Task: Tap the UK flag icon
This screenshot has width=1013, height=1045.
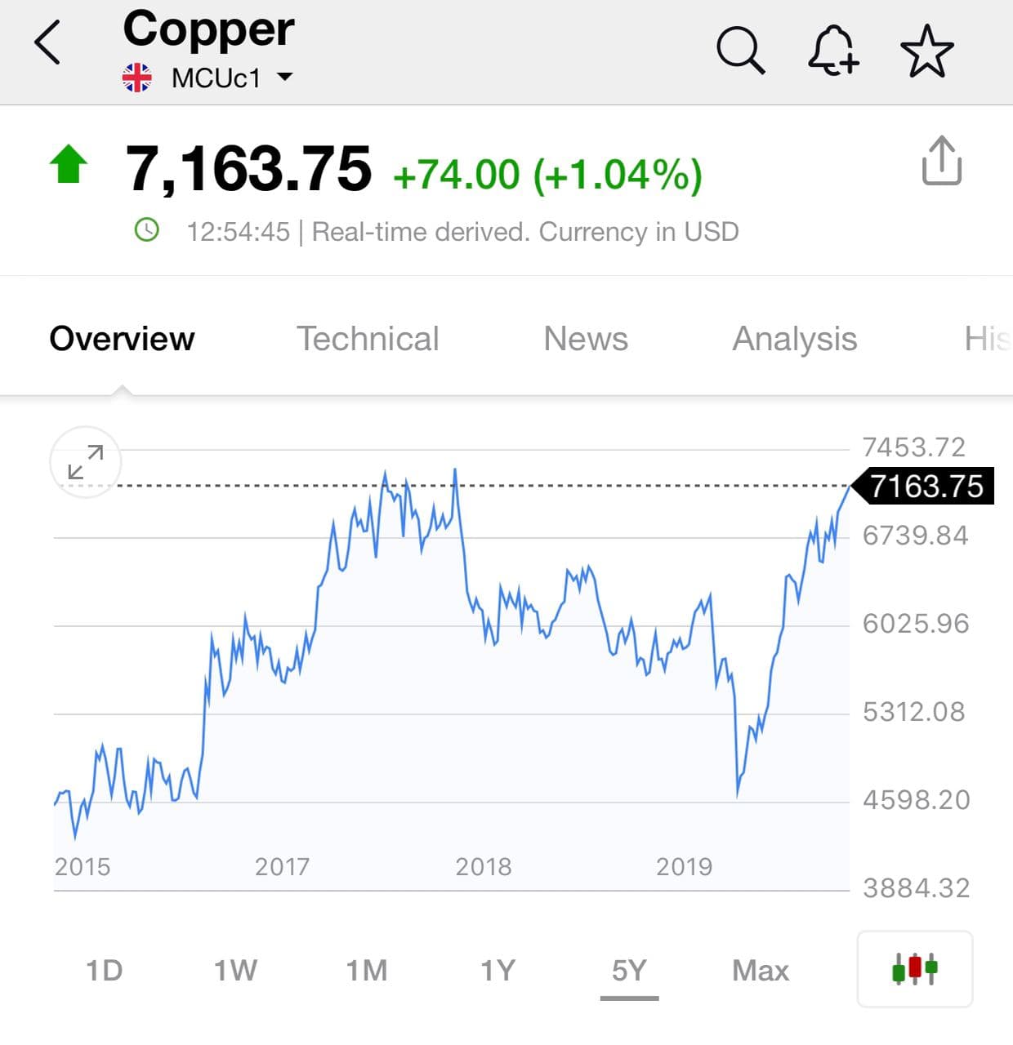Action: click(137, 78)
